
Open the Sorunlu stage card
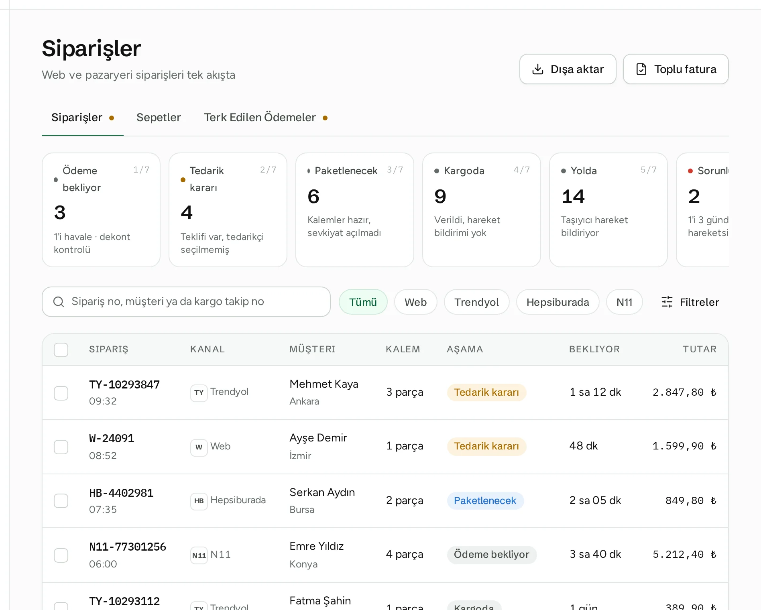point(703,210)
